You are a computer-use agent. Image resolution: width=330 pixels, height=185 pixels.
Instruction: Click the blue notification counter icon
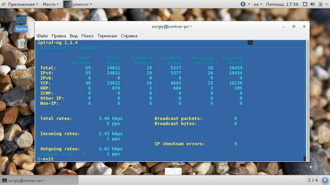(x=325, y=180)
